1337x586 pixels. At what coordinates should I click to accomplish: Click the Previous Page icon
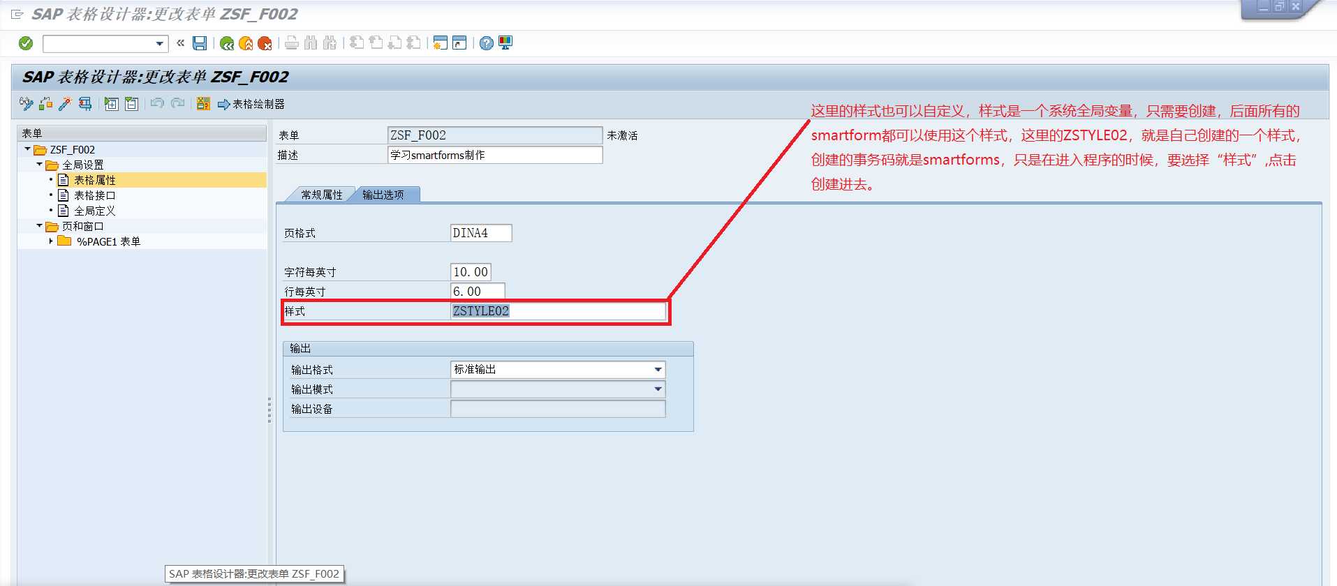(x=376, y=43)
